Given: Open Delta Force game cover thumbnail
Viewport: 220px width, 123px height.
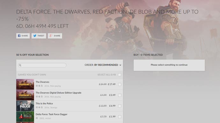Looking at the screenshot, I should click(x=25, y=117).
